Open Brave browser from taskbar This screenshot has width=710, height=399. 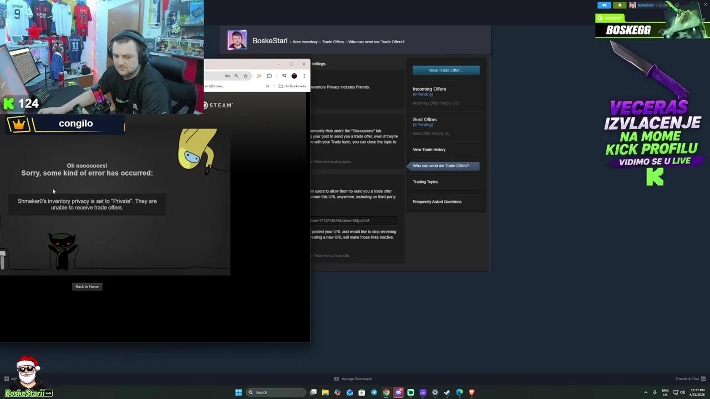click(471, 392)
